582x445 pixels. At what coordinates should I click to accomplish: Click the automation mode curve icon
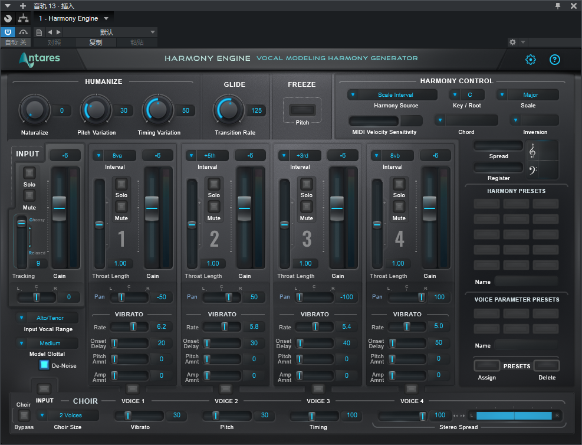coord(23,32)
